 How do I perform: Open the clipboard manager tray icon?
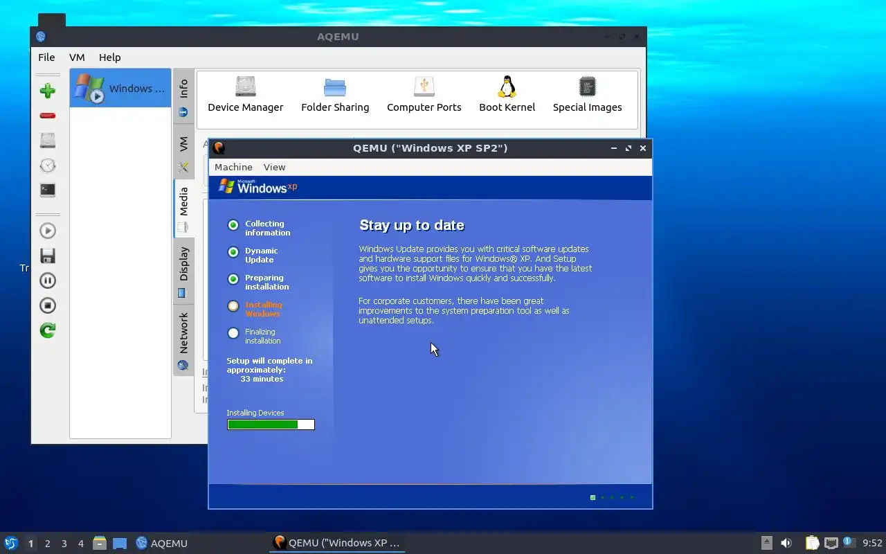coord(812,543)
